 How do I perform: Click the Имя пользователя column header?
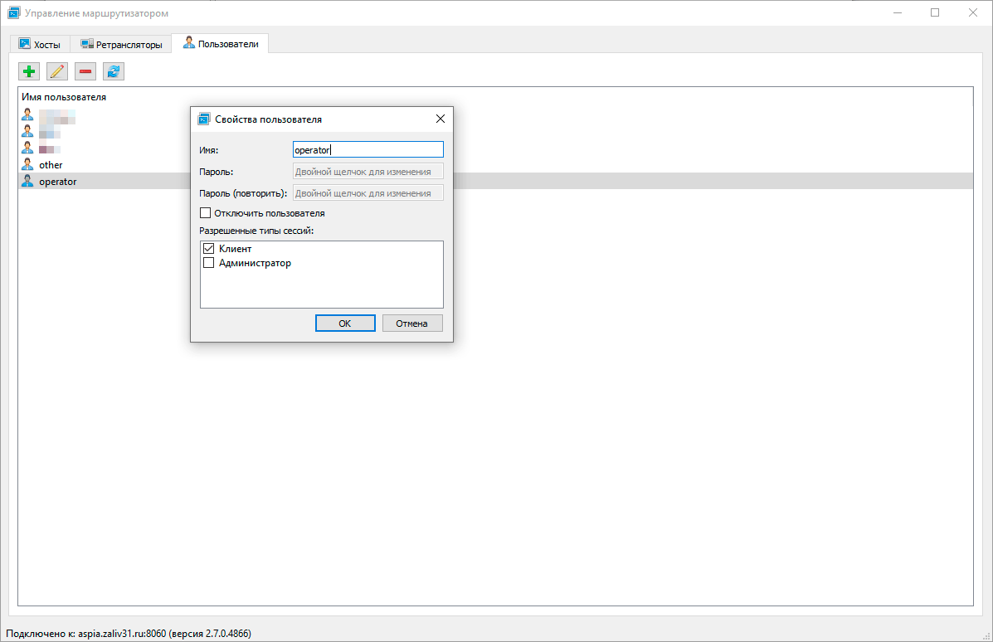[x=64, y=97]
